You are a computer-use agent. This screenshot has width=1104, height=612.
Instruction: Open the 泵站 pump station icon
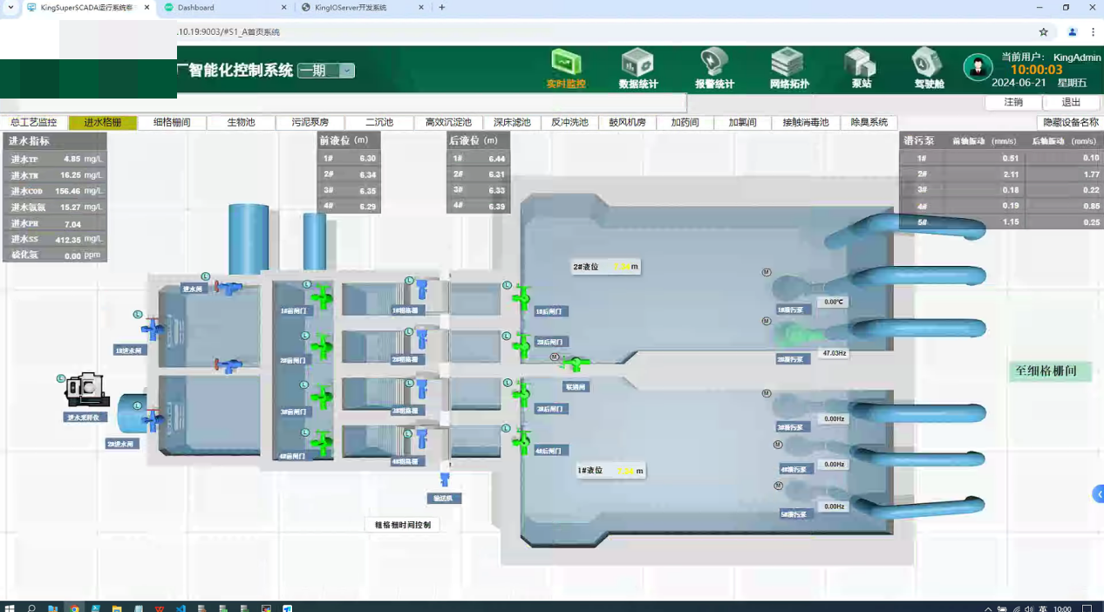(860, 63)
